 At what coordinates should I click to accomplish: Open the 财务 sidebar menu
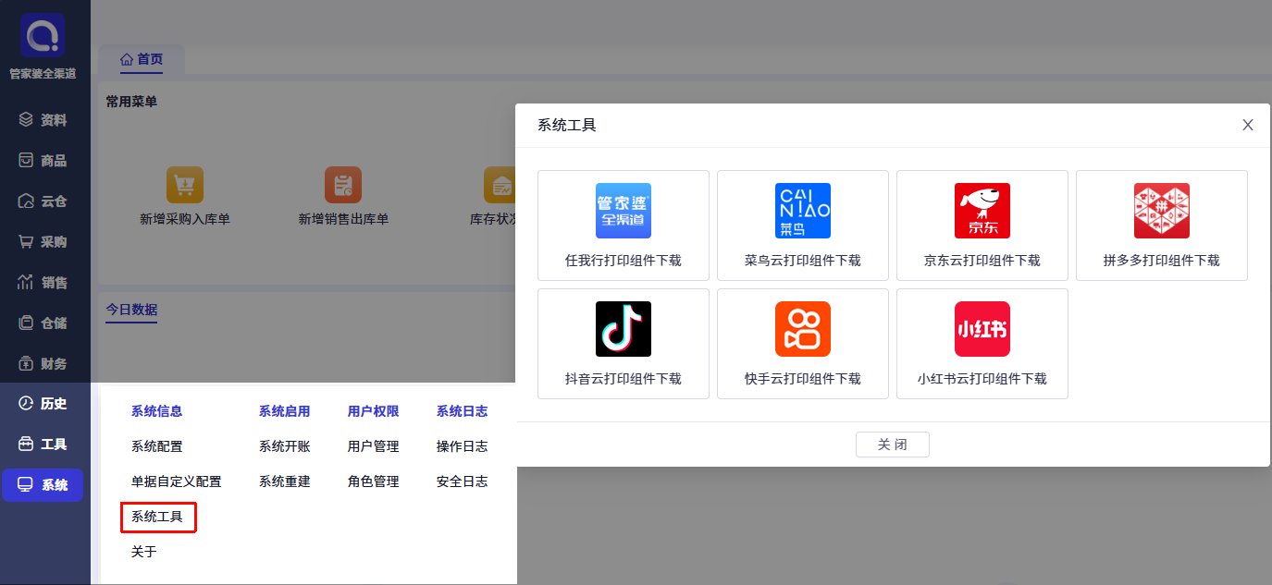pyautogui.click(x=43, y=364)
